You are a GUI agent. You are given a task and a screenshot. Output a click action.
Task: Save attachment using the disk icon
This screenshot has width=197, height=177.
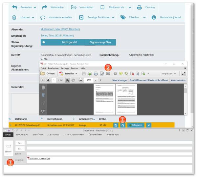coord(116,125)
